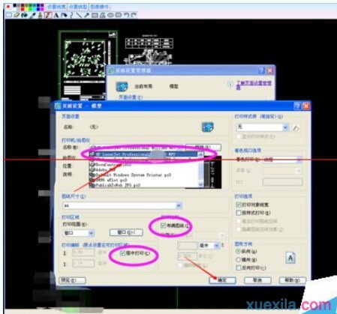
Task: Open the 设置线型 tab
Action: (x=78, y=7)
